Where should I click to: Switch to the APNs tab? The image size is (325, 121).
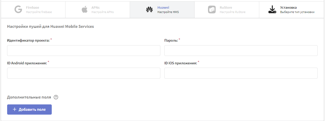click(98, 10)
